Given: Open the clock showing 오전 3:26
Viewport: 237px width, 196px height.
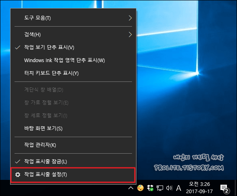Looking at the screenshot, I should pyautogui.click(x=199, y=188).
